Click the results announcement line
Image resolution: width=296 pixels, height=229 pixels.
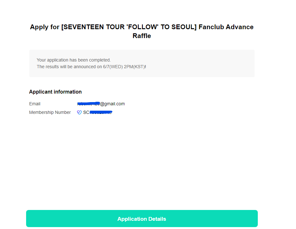click(91, 67)
